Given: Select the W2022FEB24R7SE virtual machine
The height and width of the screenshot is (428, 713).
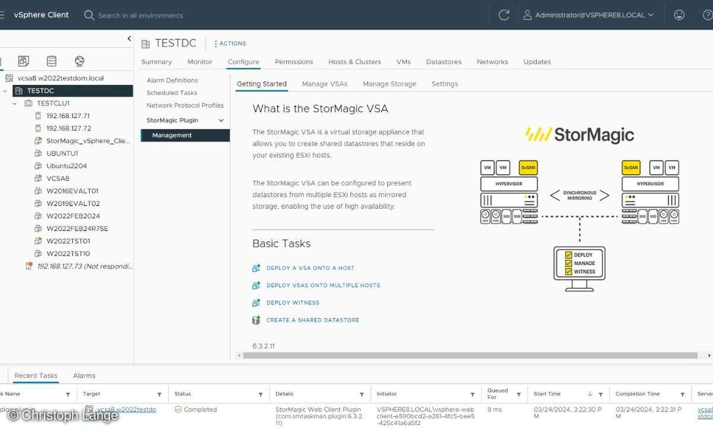Looking at the screenshot, I should (x=77, y=228).
